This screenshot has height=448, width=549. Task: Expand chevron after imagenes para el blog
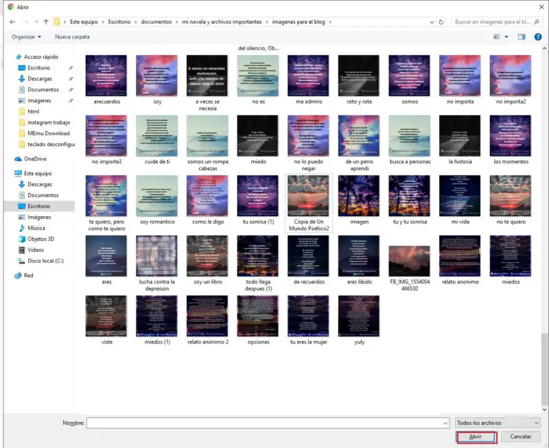coord(330,22)
